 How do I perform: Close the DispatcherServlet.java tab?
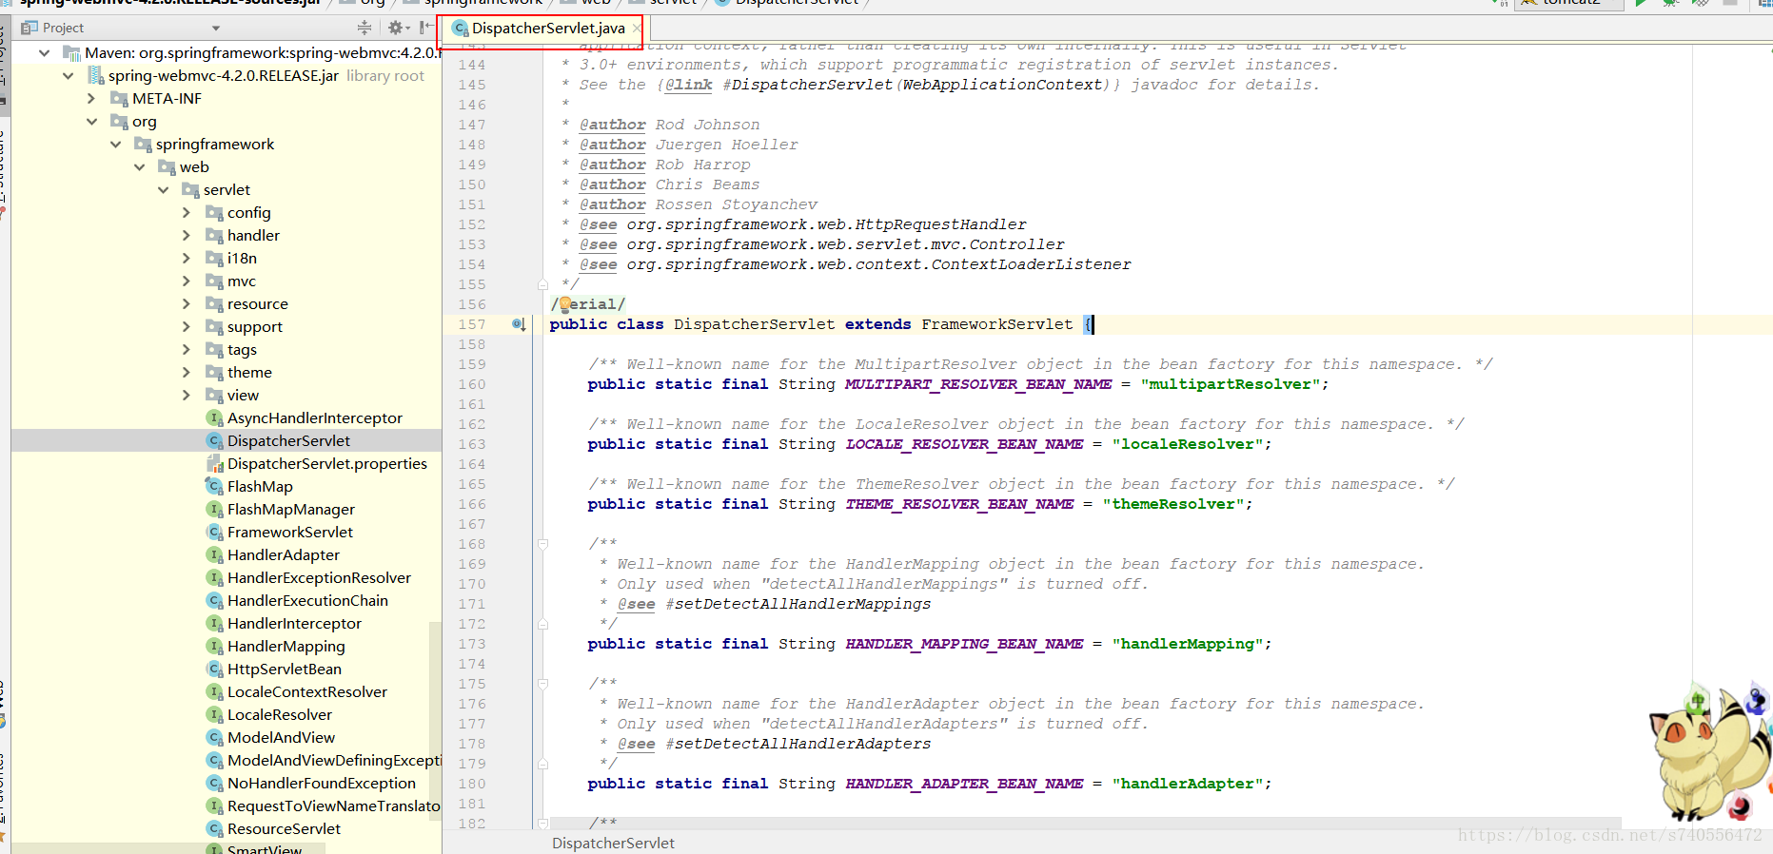pos(637,29)
